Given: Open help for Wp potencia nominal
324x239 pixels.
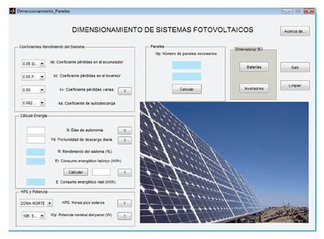Looking at the screenshot, I should click(x=125, y=216).
